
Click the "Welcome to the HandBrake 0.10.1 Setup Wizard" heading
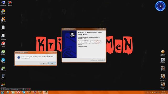90,34
